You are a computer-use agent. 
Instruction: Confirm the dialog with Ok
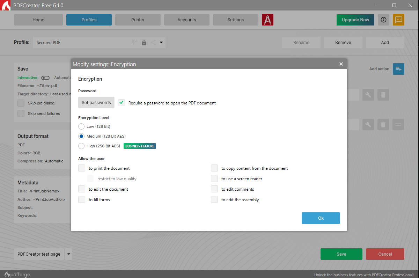321,218
